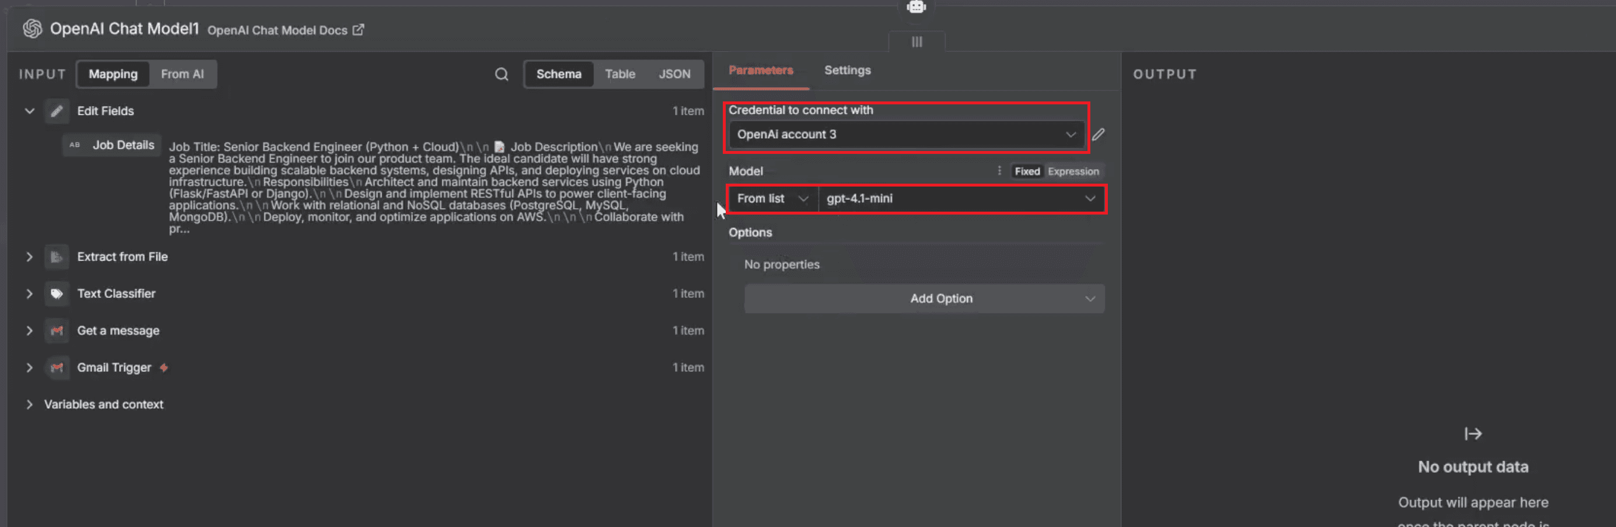The image size is (1616, 527).
Task: Click the No properties text
Action: click(782, 265)
